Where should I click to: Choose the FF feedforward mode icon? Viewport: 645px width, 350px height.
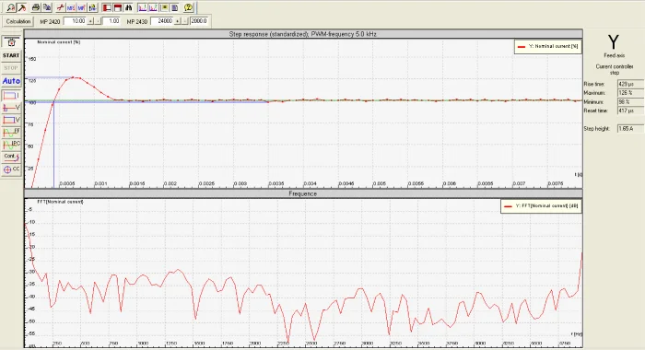(11, 132)
